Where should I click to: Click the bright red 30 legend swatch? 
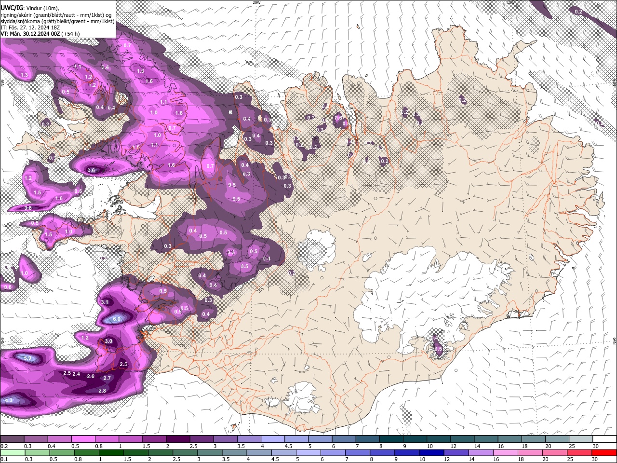[x=605, y=452]
